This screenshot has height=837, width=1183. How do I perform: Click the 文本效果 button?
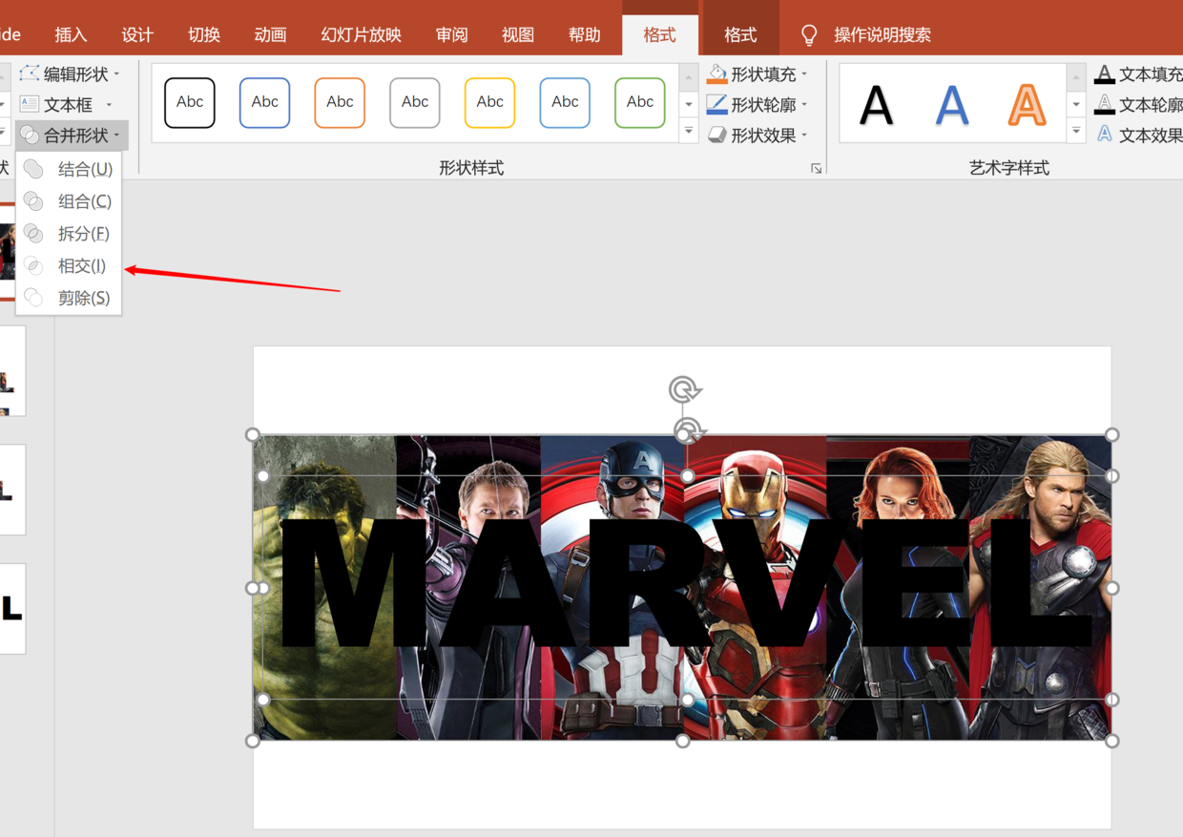pyautogui.click(x=1138, y=136)
